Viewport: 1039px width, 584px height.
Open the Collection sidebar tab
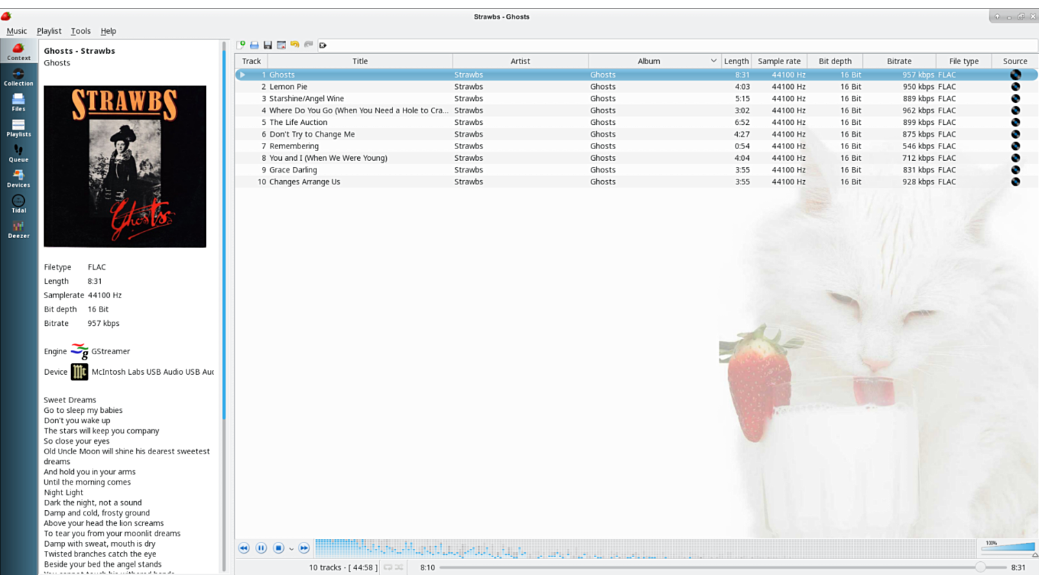pyautogui.click(x=19, y=77)
